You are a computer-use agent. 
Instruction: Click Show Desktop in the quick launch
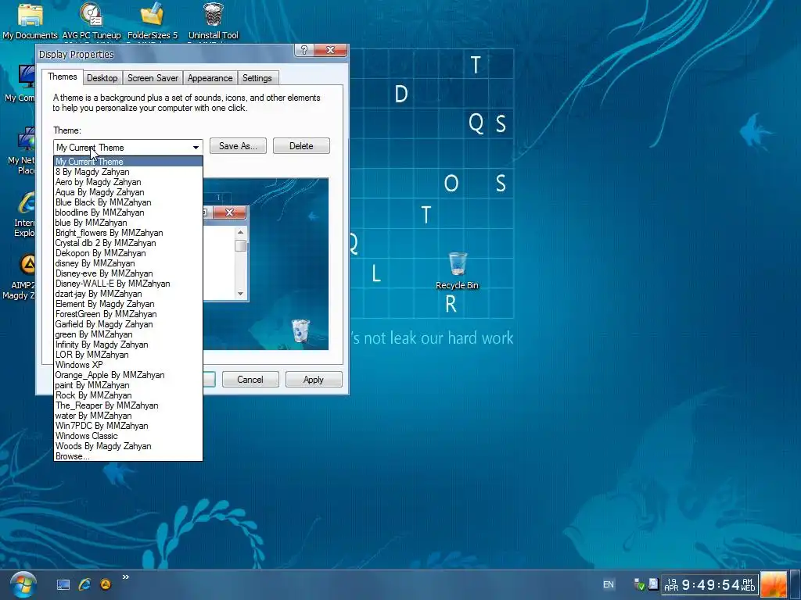[x=63, y=584]
